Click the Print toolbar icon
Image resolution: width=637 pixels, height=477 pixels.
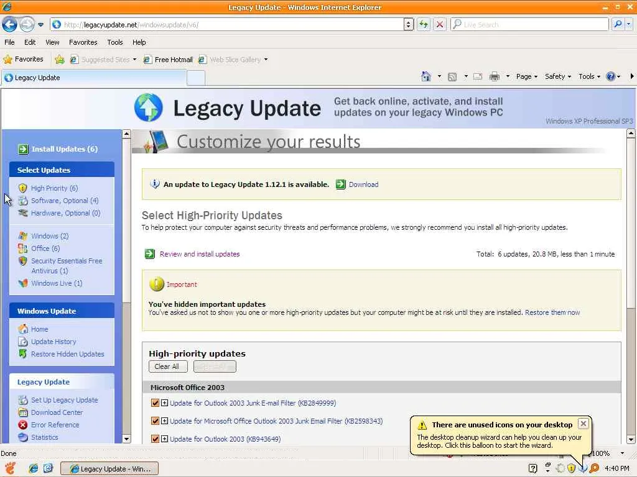coord(495,76)
